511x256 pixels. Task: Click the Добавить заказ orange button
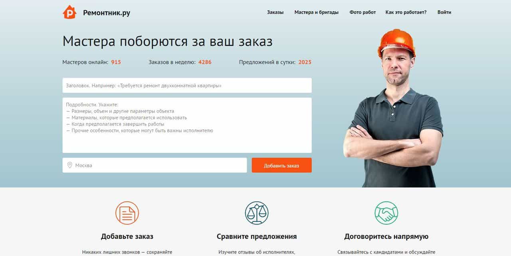click(x=281, y=165)
